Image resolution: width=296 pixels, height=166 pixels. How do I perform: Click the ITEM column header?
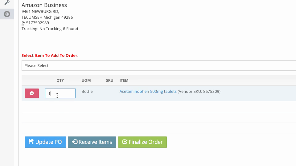124,80
